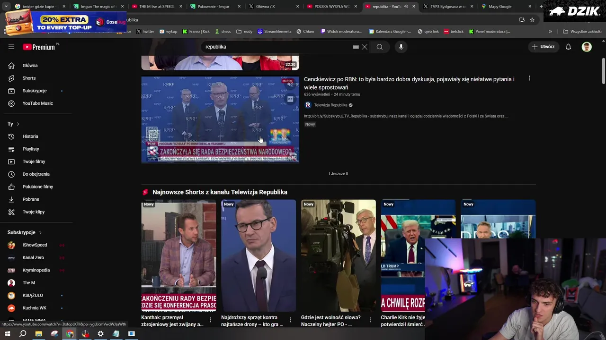Open notifications bell

point(569,47)
